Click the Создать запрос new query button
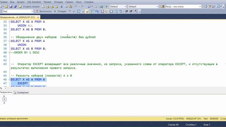 point(29,7)
